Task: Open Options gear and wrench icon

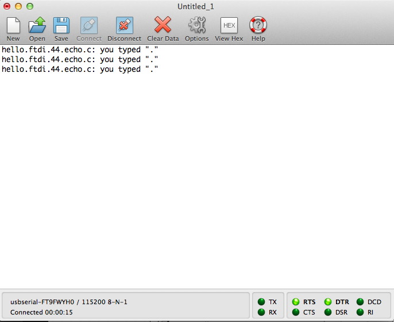Action: (x=197, y=25)
